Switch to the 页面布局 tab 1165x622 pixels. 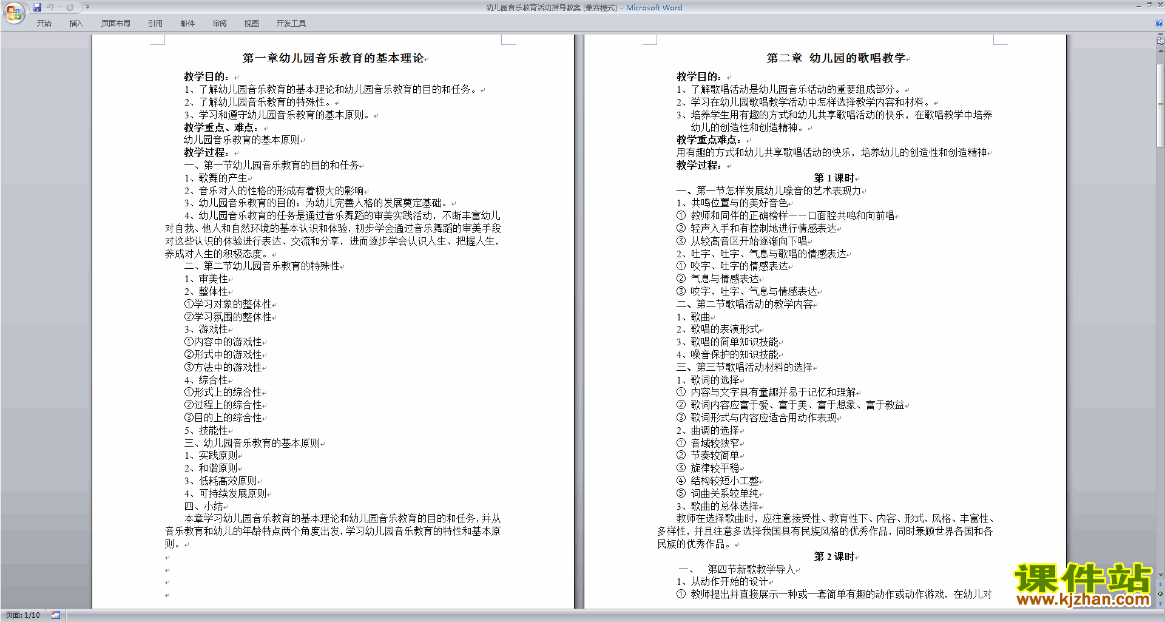tap(116, 23)
